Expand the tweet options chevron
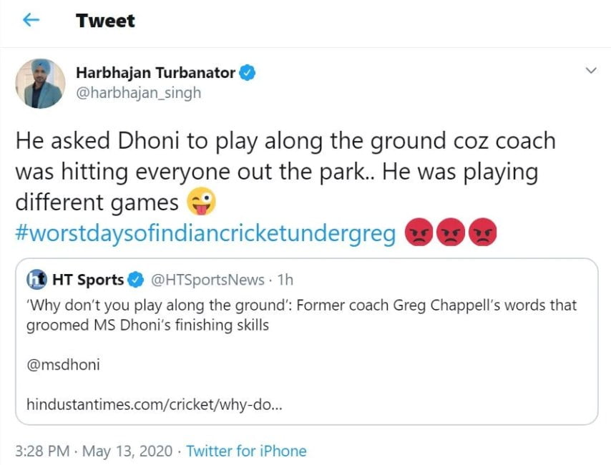 [591, 71]
